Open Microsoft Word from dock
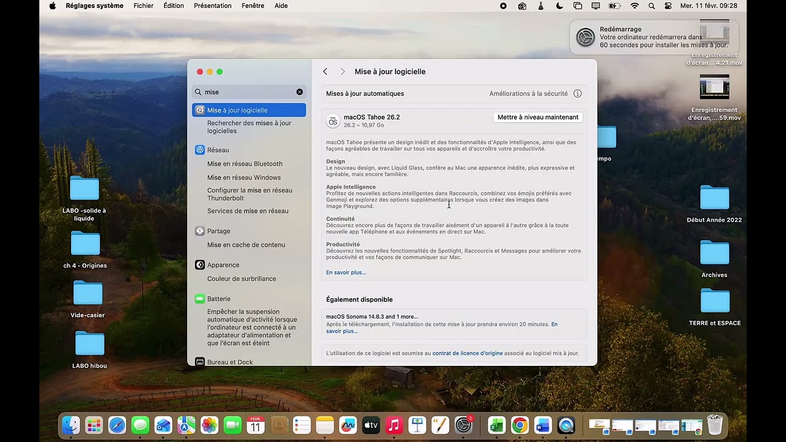Viewport: 786px width, 442px height. (543, 425)
